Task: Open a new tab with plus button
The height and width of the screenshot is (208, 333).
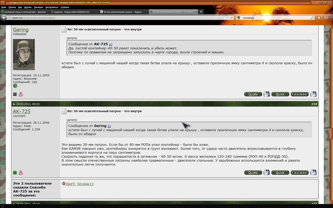Action: click(x=201, y=12)
